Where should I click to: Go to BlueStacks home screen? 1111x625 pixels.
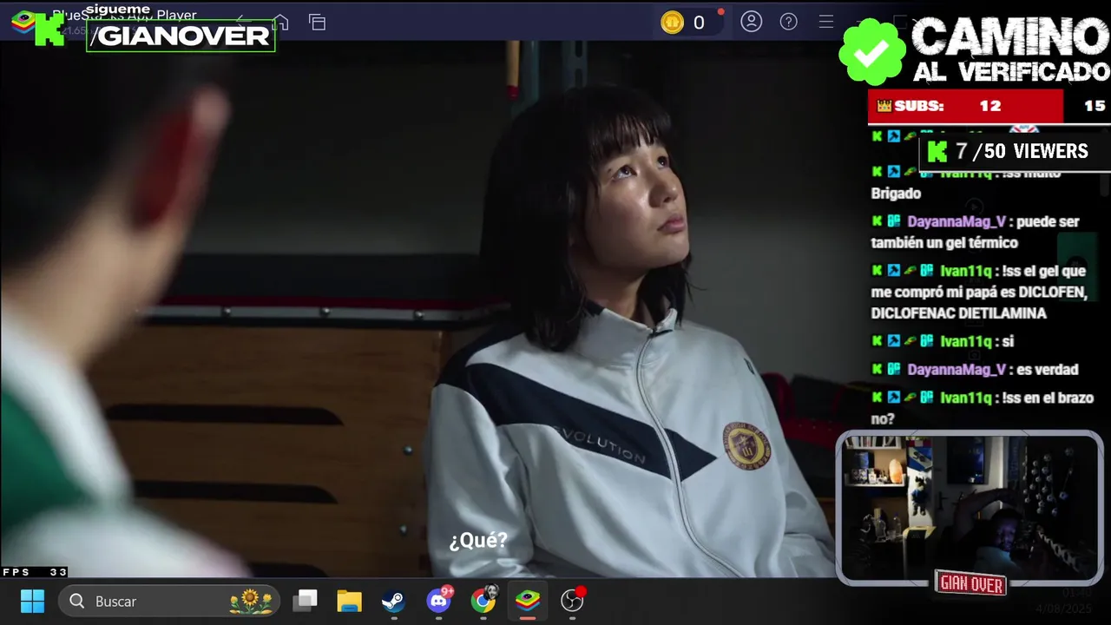(280, 23)
